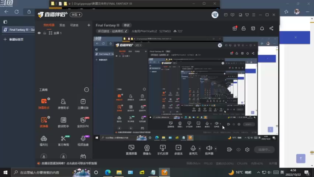
Task: Click the taskbar search box
Action: click(51, 172)
